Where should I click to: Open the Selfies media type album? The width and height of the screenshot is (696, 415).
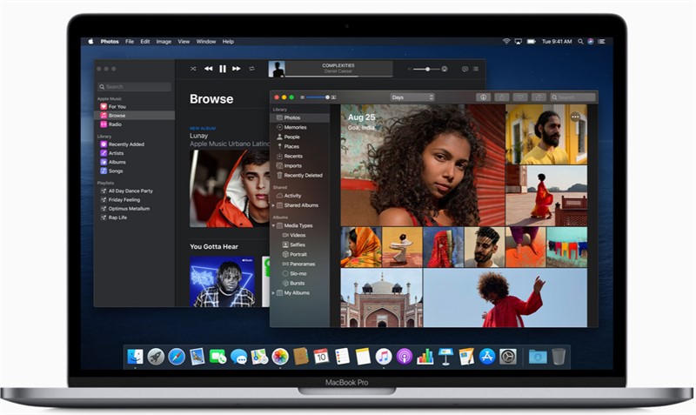[298, 244]
